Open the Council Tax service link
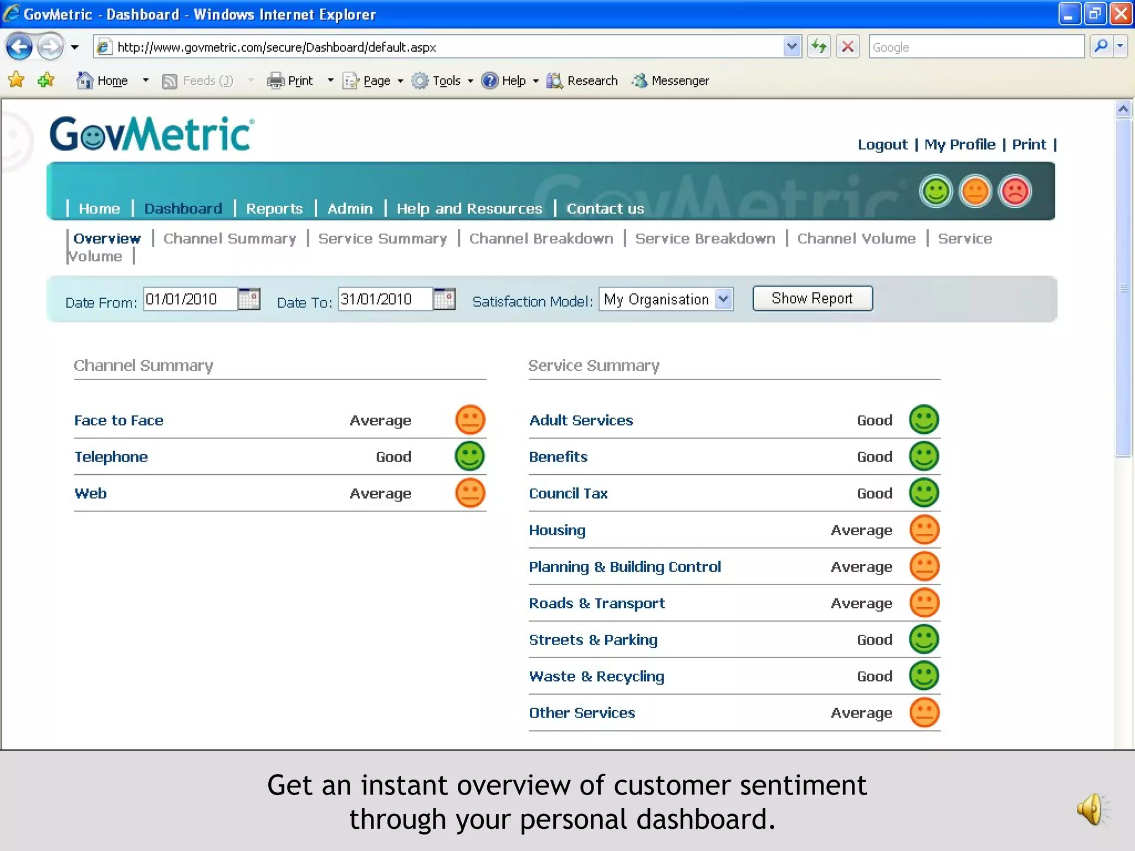 pyautogui.click(x=568, y=494)
